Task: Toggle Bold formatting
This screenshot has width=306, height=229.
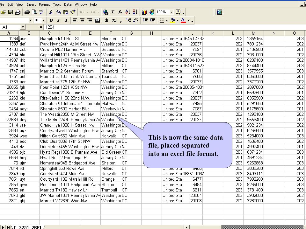Action: 51,20
